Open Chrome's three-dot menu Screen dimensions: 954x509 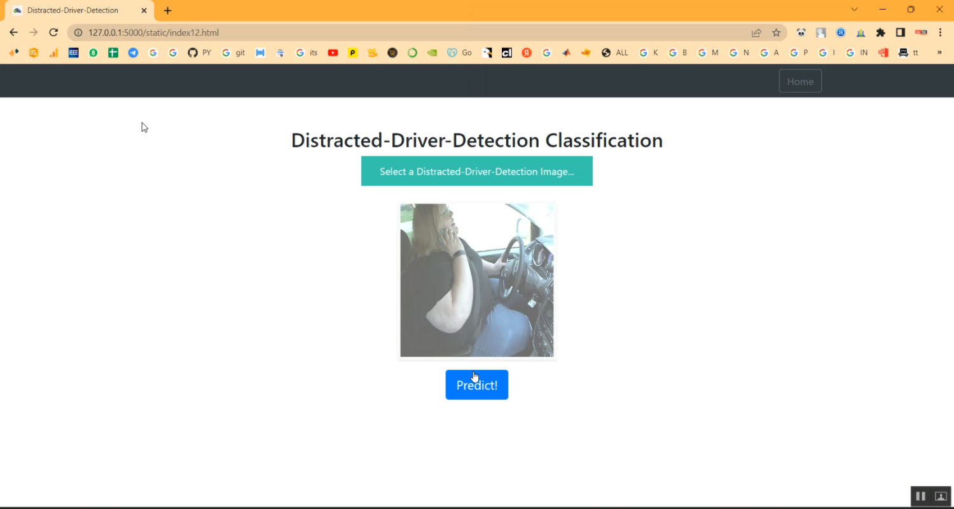click(941, 32)
